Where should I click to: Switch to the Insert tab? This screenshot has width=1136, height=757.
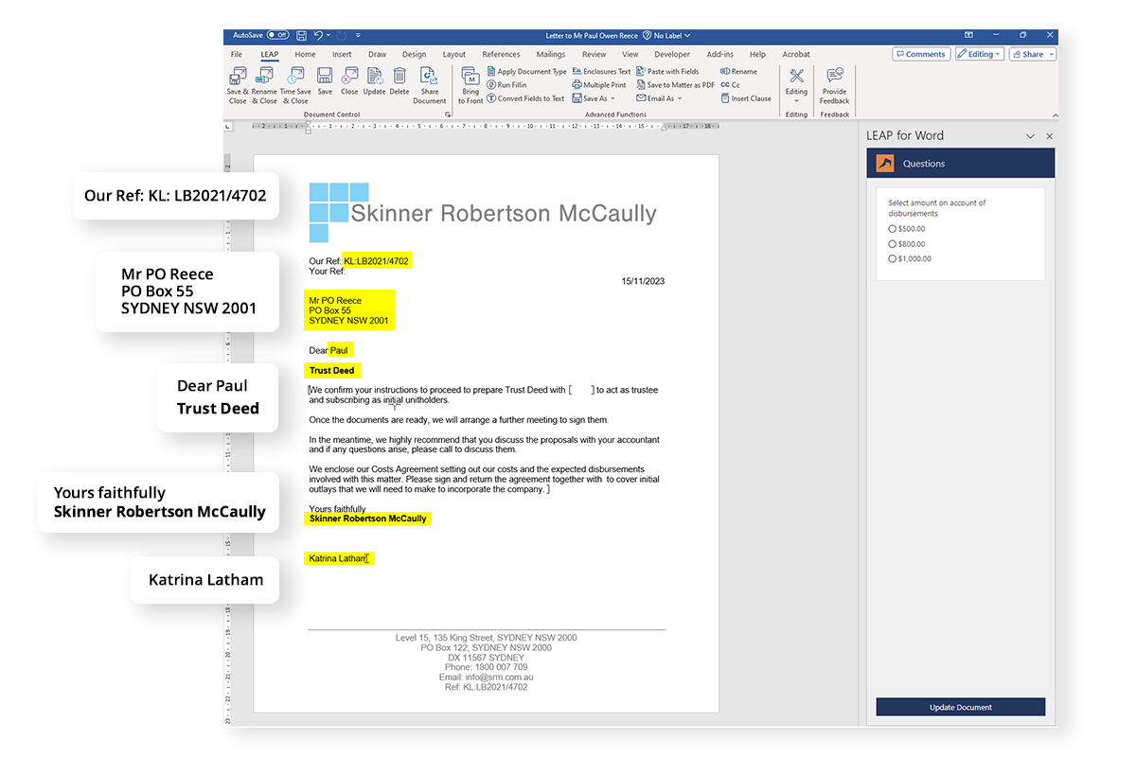[x=342, y=55]
